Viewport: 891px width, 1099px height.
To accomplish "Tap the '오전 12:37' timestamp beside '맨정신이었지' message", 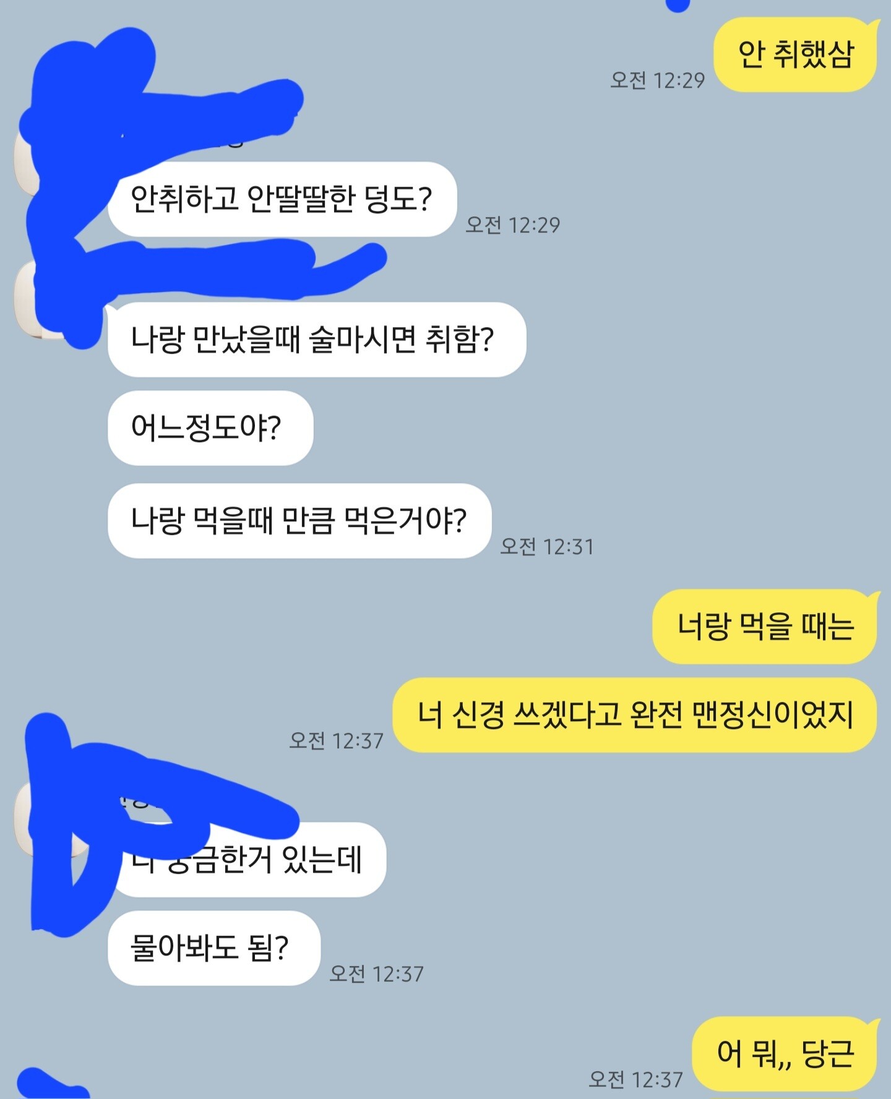I will click(x=336, y=741).
